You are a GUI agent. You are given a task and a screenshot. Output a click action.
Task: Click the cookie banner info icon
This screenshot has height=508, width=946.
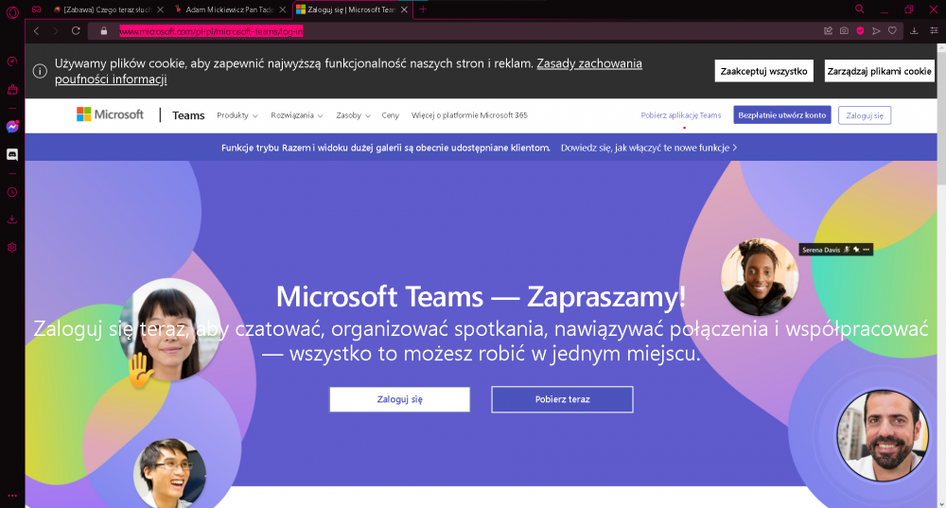click(x=40, y=71)
